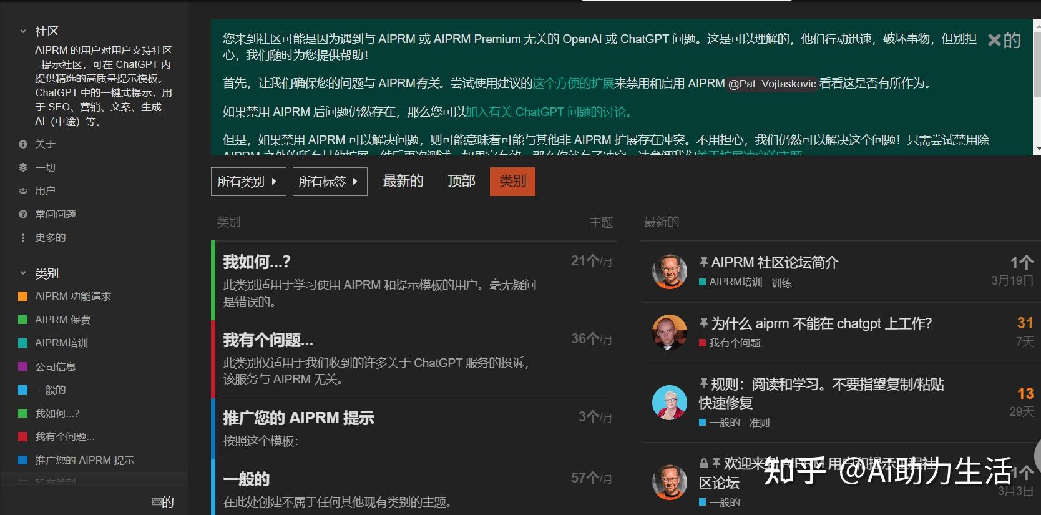Click the 一切 layers icon in sidebar
The image size is (1041, 515).
(23, 167)
